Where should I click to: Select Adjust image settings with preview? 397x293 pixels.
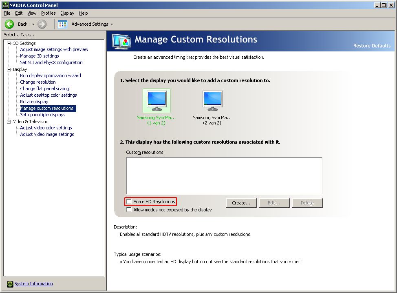(x=54, y=49)
